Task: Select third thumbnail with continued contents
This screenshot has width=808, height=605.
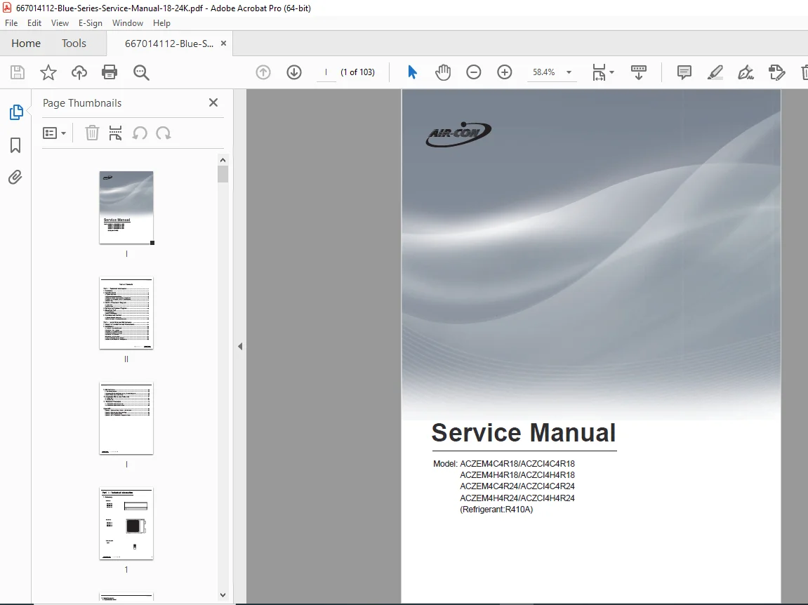Action: (x=126, y=418)
